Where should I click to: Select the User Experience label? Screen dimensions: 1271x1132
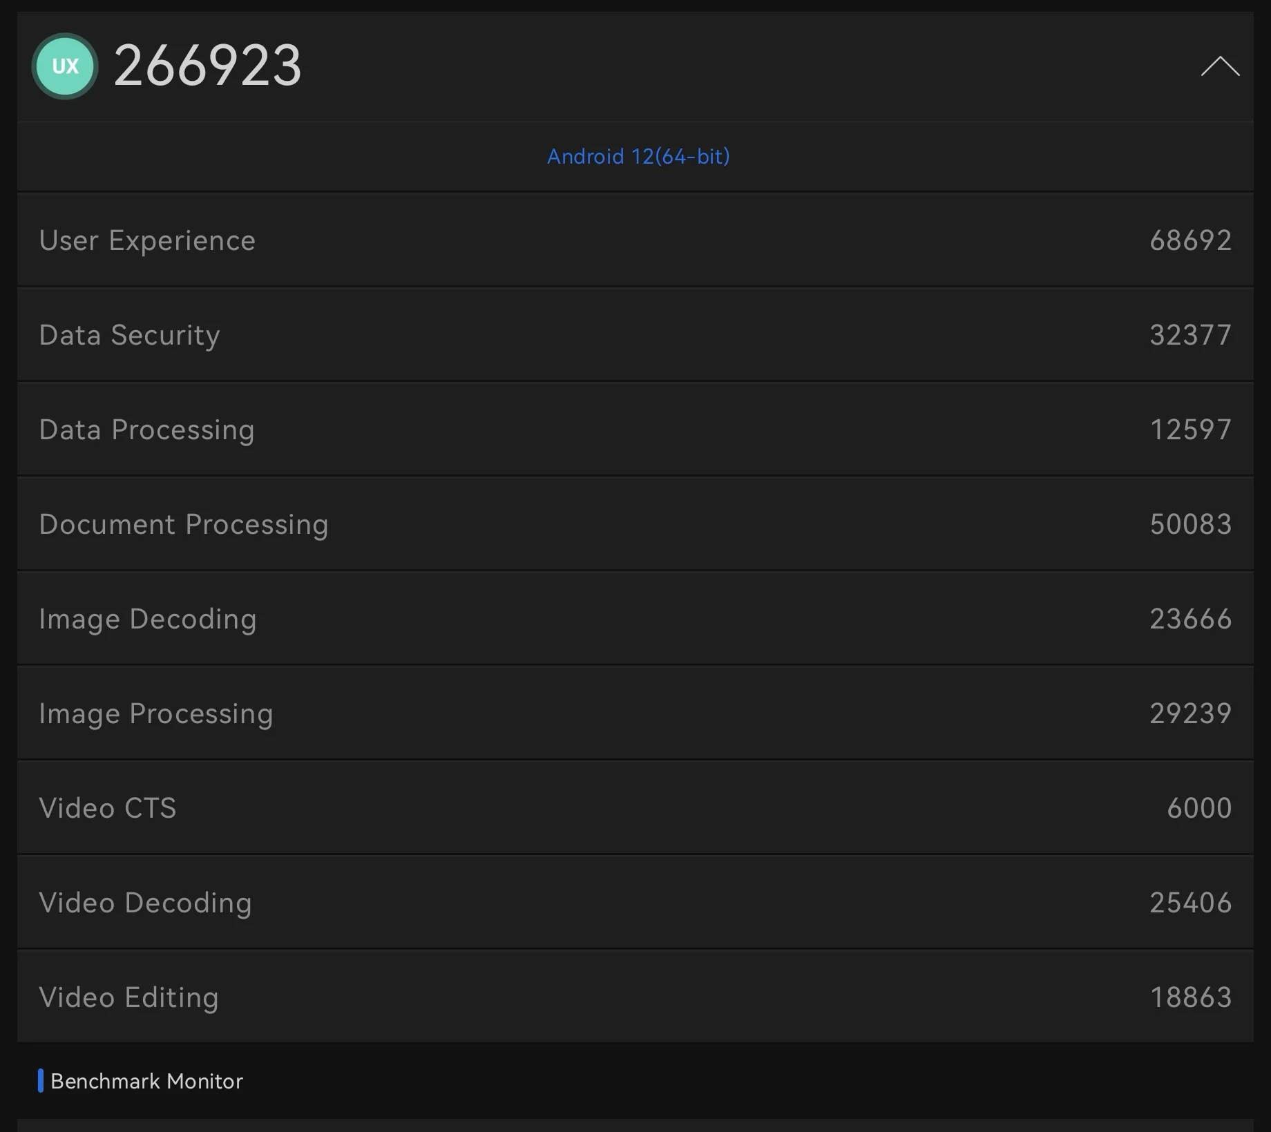[x=147, y=240]
